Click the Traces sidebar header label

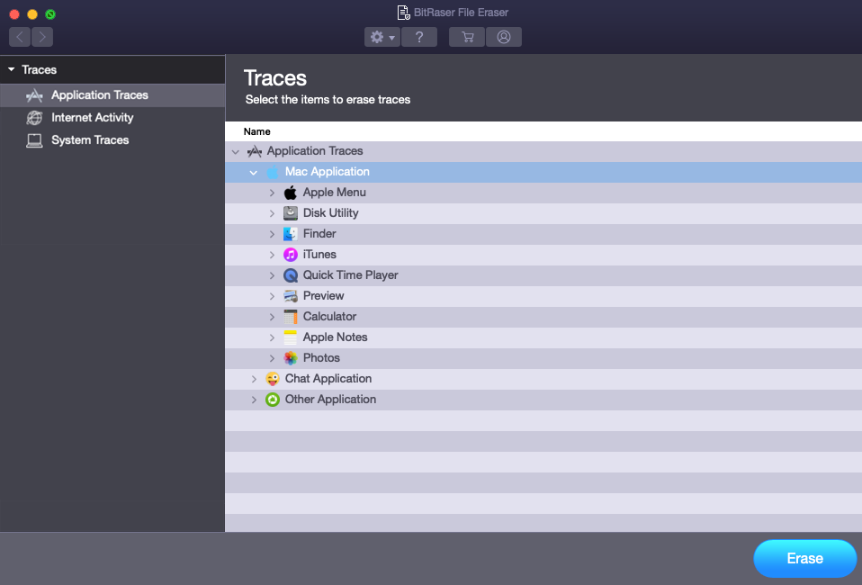(x=39, y=70)
